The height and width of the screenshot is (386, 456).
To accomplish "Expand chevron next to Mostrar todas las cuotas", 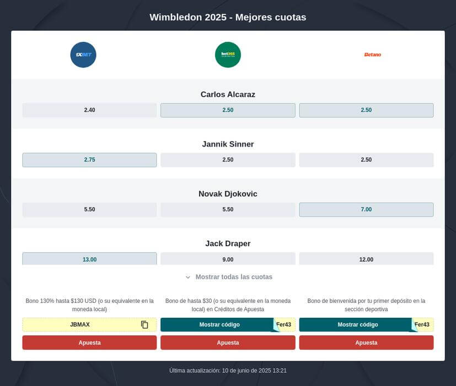I will coord(188,277).
